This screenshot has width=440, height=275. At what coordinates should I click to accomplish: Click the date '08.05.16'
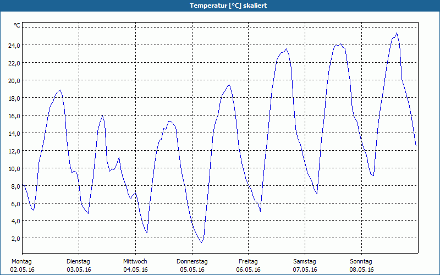tap(362, 269)
